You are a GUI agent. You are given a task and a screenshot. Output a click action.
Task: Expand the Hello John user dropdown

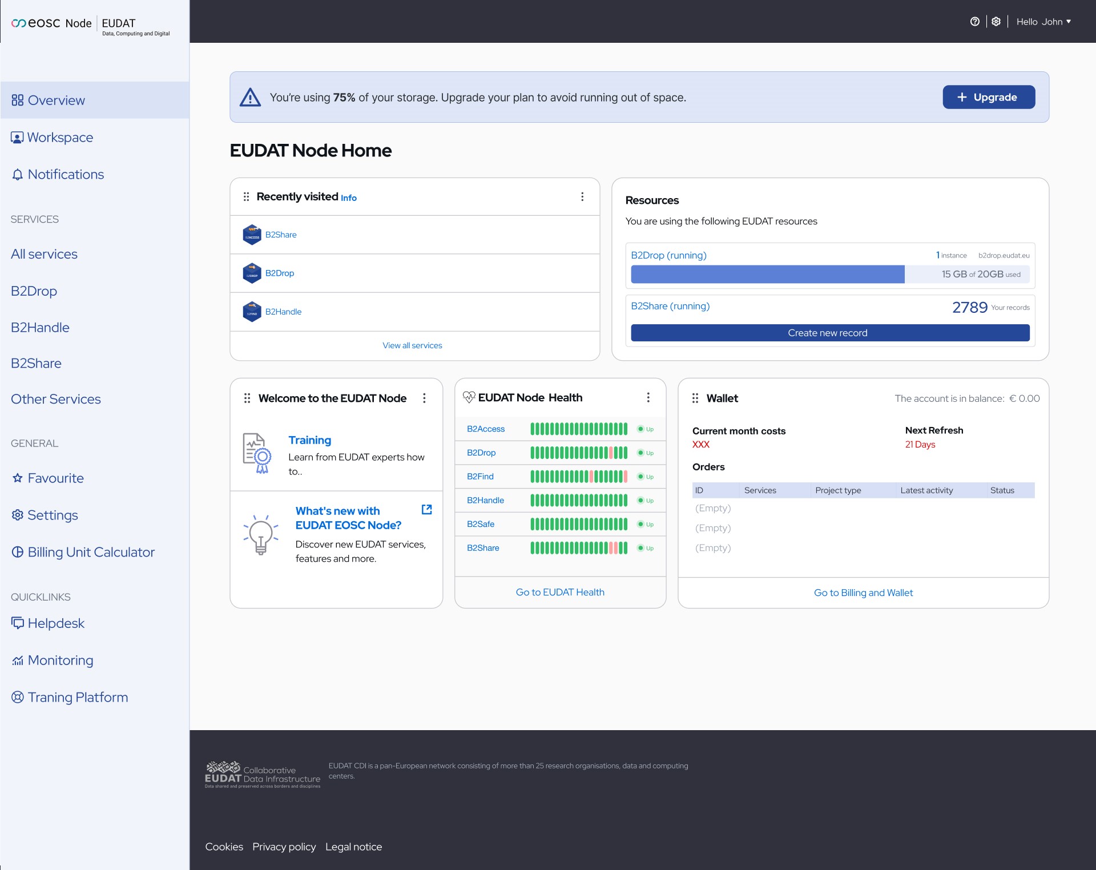1043,22
